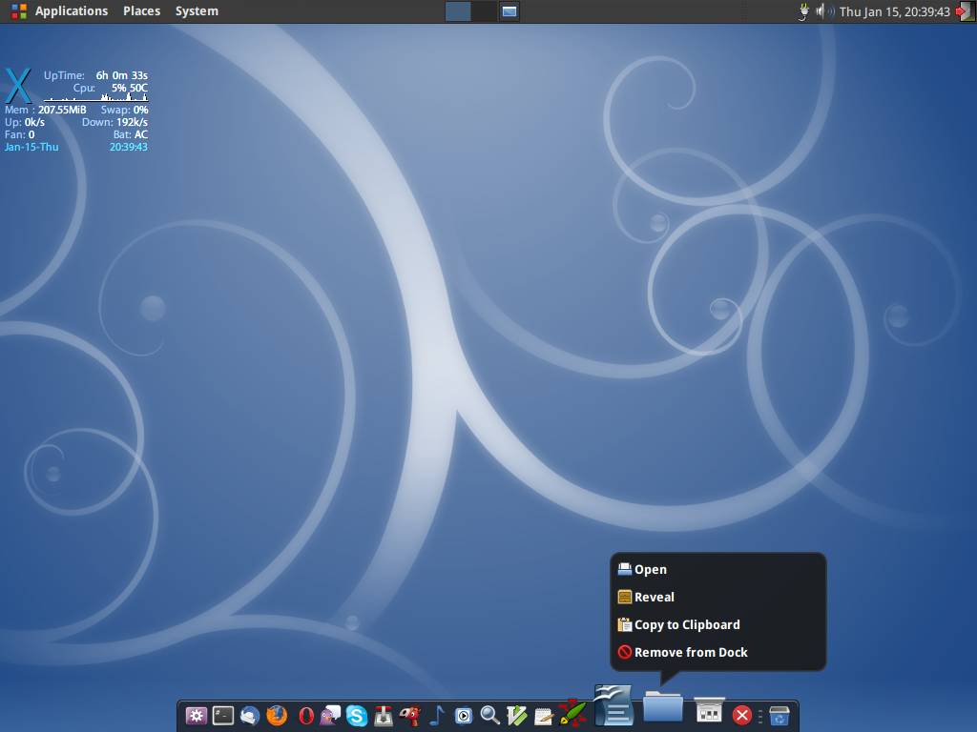977x732 pixels.
Task: Launch the green V Vim editor icon
Action: click(517, 716)
